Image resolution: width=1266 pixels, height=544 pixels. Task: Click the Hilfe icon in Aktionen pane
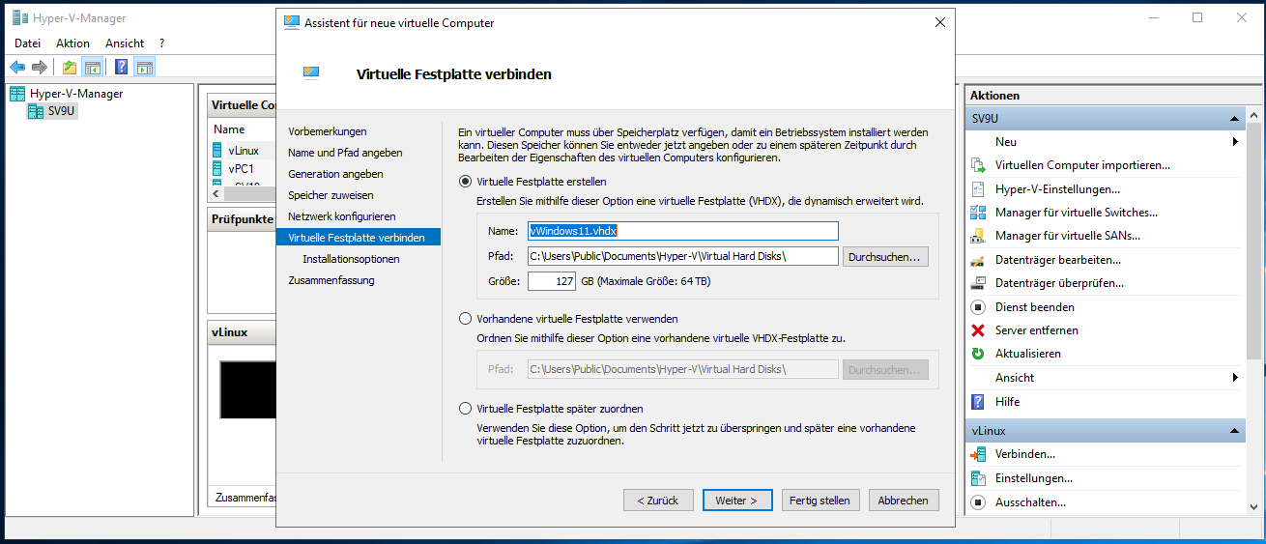pyautogui.click(x=977, y=402)
